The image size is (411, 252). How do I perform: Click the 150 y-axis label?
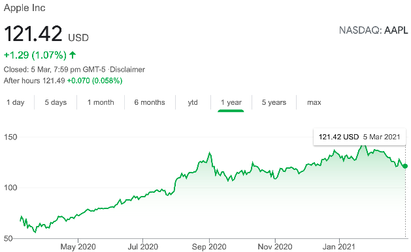(x=10, y=137)
